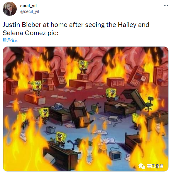
Task: Click SpongeBob holding paper near tilted desk
Action: click(111, 95)
